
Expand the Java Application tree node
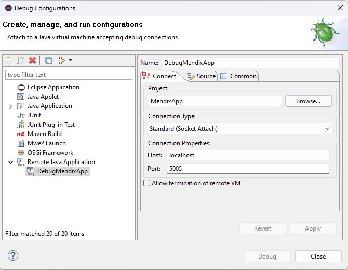[x=11, y=106]
